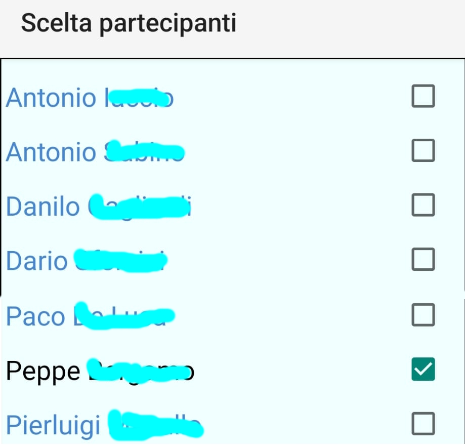Tick the checkbox next to Dario
This screenshot has width=465, height=447.
(422, 260)
